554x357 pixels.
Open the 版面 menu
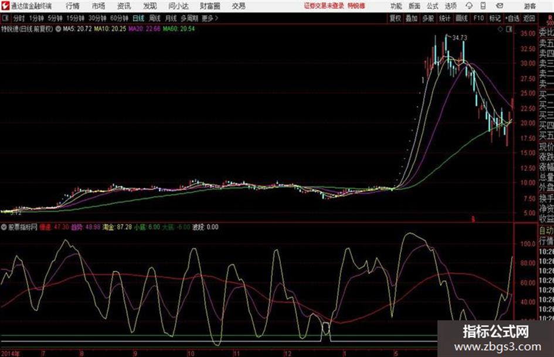[x=414, y=6]
